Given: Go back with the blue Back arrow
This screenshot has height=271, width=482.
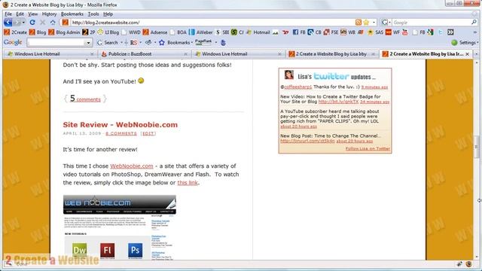Looking at the screenshot, I should (8, 23).
